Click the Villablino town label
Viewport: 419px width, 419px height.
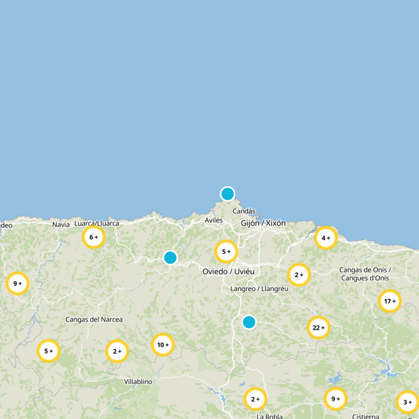[x=138, y=381]
